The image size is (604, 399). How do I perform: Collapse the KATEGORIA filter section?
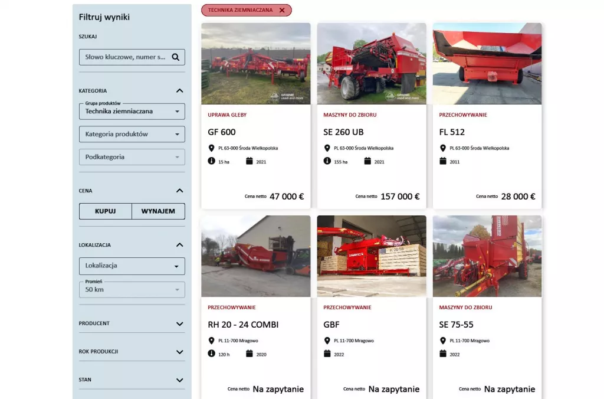(179, 91)
